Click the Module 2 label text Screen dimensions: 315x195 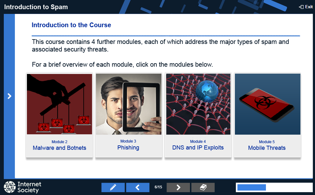pyautogui.click(x=60, y=142)
